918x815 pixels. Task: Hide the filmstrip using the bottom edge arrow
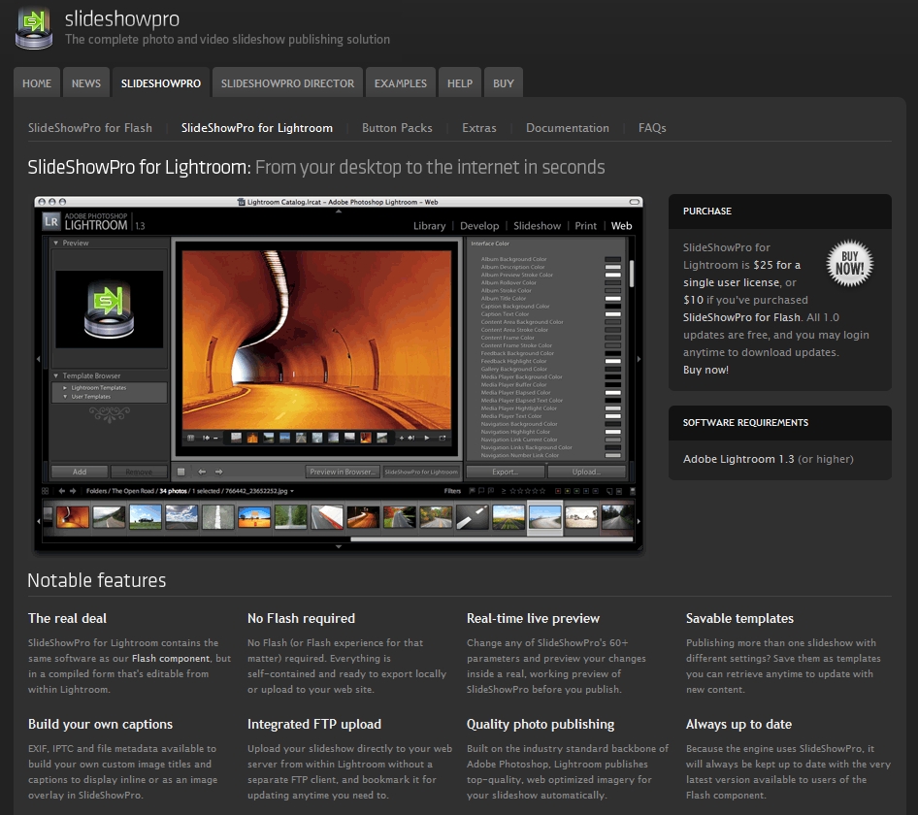coord(339,546)
